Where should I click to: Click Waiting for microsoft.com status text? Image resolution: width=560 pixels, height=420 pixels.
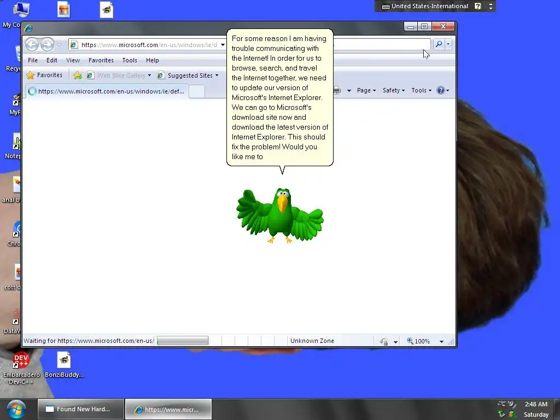[89, 341]
